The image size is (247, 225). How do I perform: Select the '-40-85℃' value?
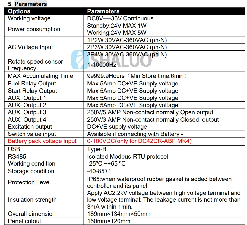(99, 171)
